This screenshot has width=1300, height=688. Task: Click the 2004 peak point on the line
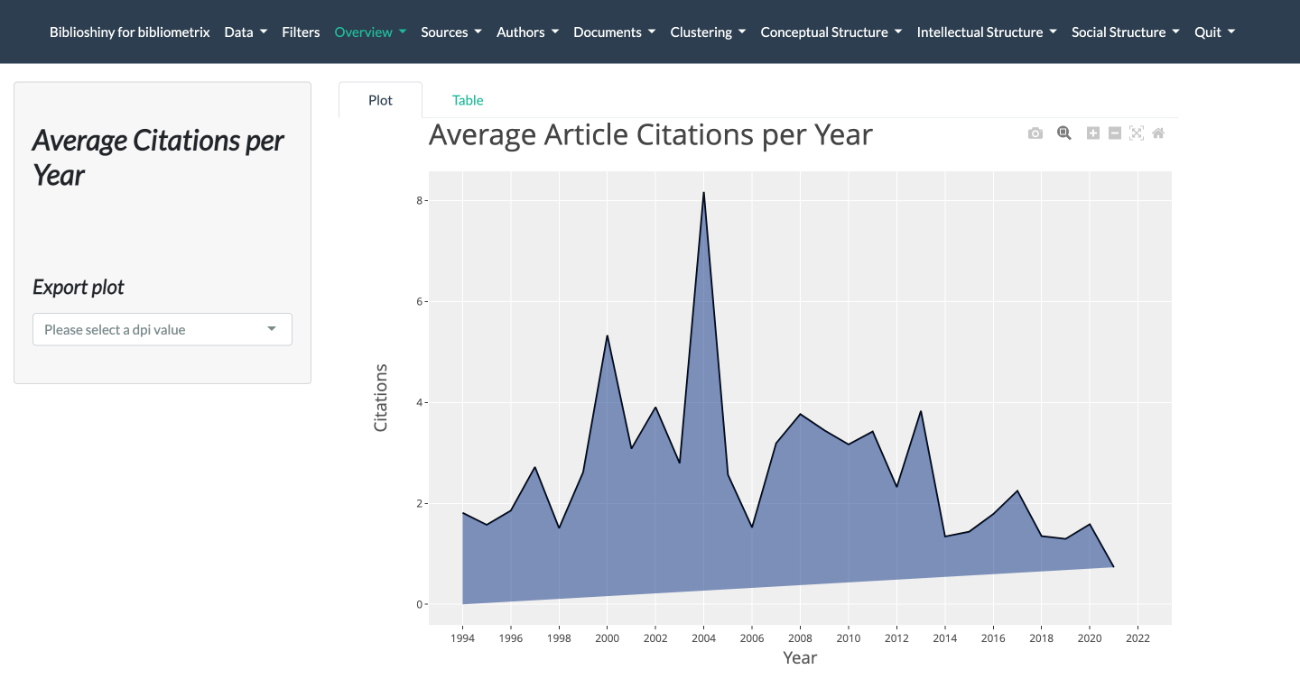click(703, 192)
